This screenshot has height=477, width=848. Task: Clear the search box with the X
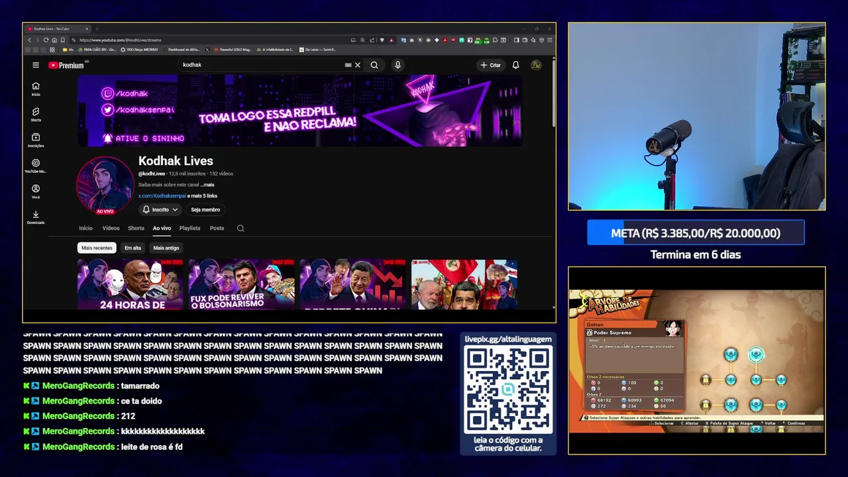pyautogui.click(x=358, y=65)
